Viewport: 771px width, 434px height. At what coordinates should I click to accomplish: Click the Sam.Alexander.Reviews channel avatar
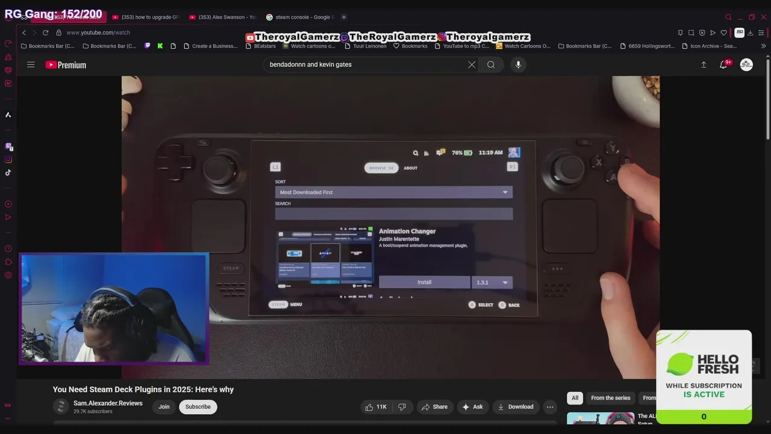[x=61, y=407]
